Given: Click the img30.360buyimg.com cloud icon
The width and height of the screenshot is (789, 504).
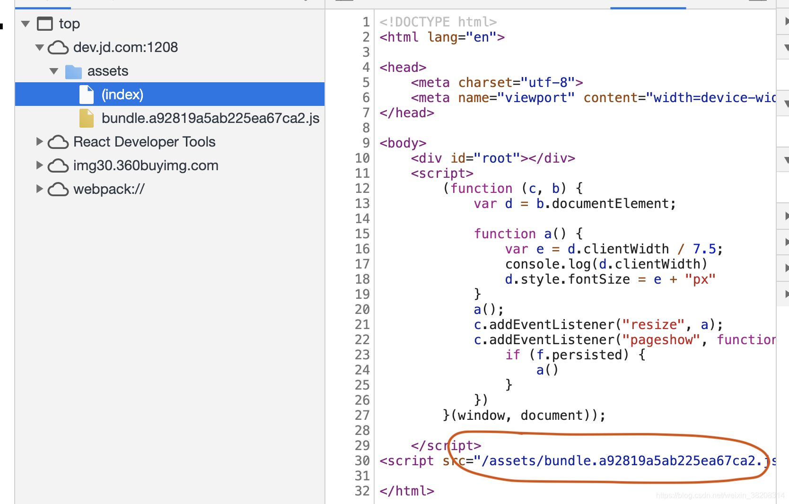Looking at the screenshot, I should pos(58,165).
